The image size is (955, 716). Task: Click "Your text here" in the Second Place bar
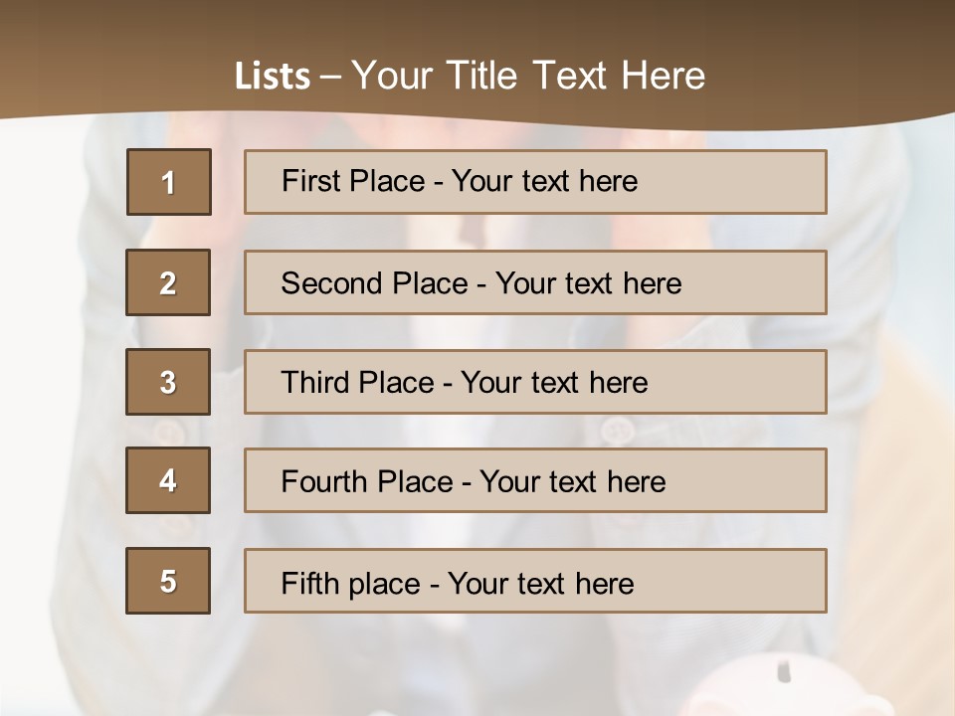click(x=588, y=283)
